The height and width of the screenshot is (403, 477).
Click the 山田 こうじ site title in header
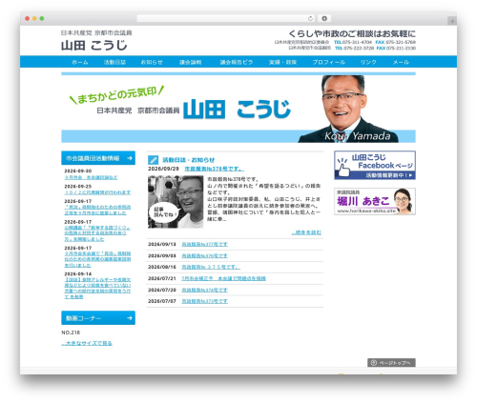pyautogui.click(x=94, y=46)
